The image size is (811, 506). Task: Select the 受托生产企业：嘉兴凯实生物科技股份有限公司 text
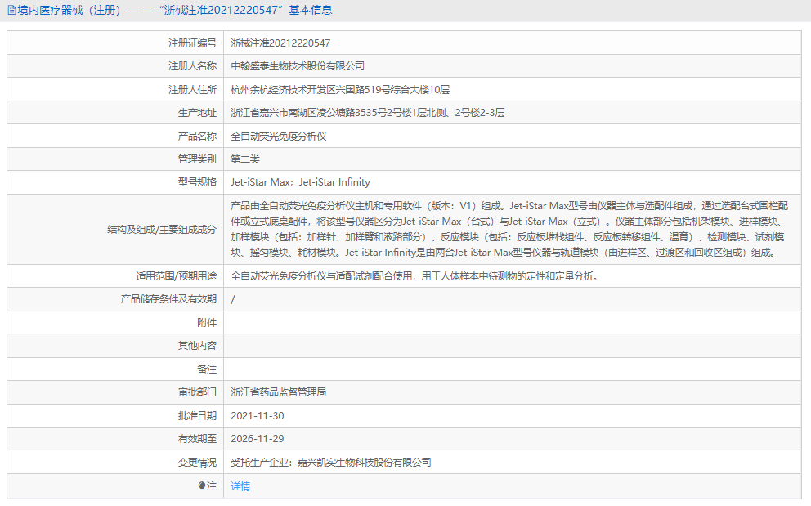click(x=331, y=462)
